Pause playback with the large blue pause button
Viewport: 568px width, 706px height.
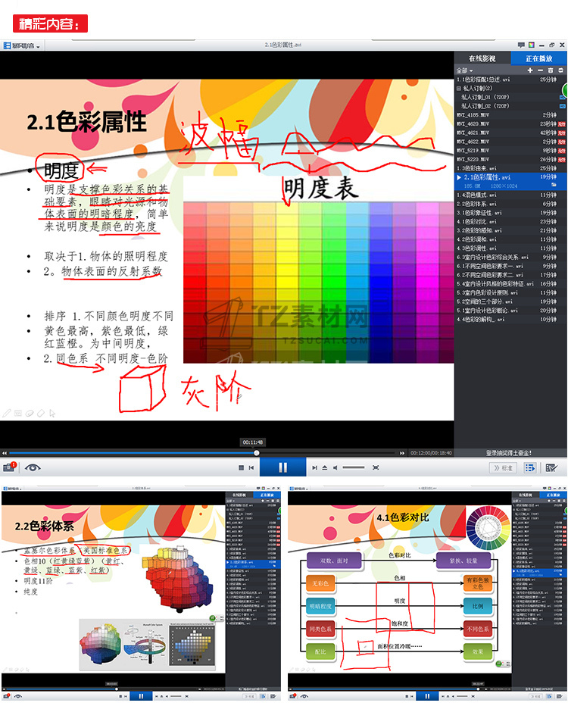pos(282,467)
